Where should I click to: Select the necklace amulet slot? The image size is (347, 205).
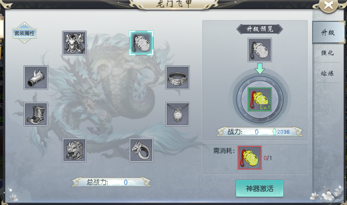[x=177, y=114]
